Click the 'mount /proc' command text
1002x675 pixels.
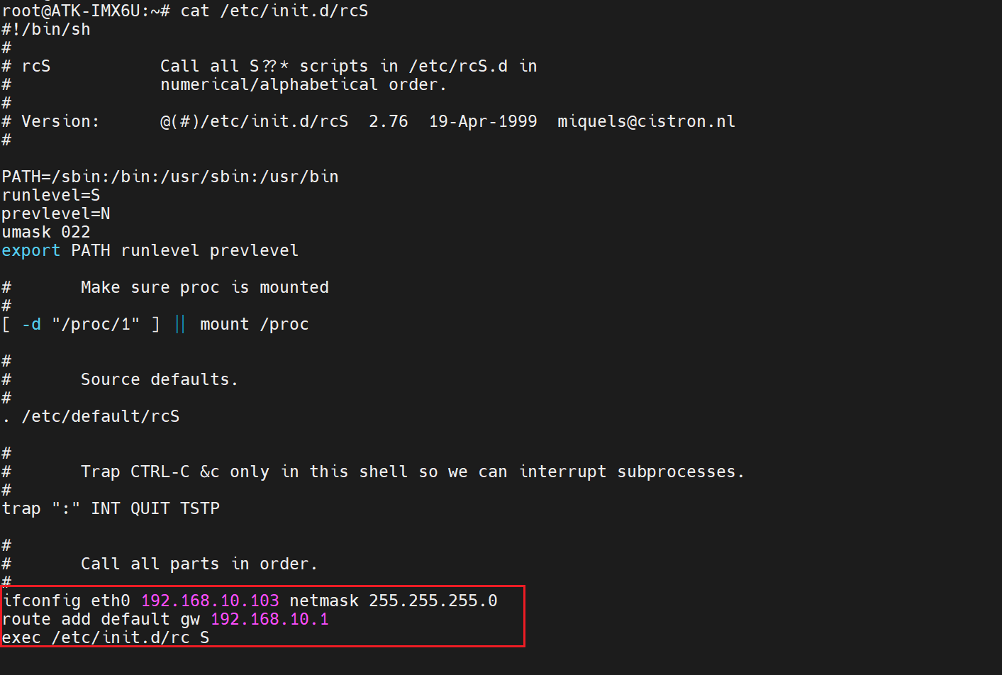[x=254, y=324]
